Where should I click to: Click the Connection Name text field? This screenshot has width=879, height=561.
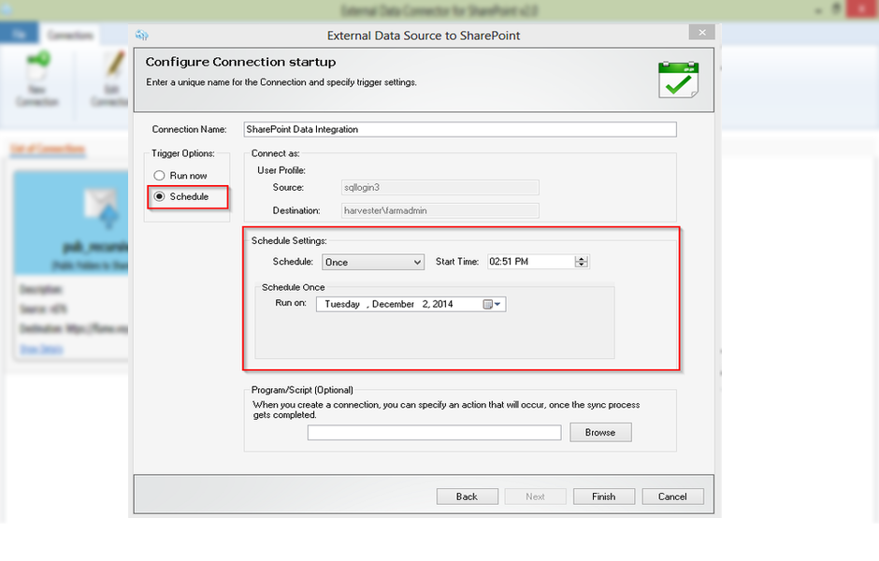459,129
